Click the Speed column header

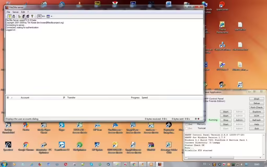[144, 98]
